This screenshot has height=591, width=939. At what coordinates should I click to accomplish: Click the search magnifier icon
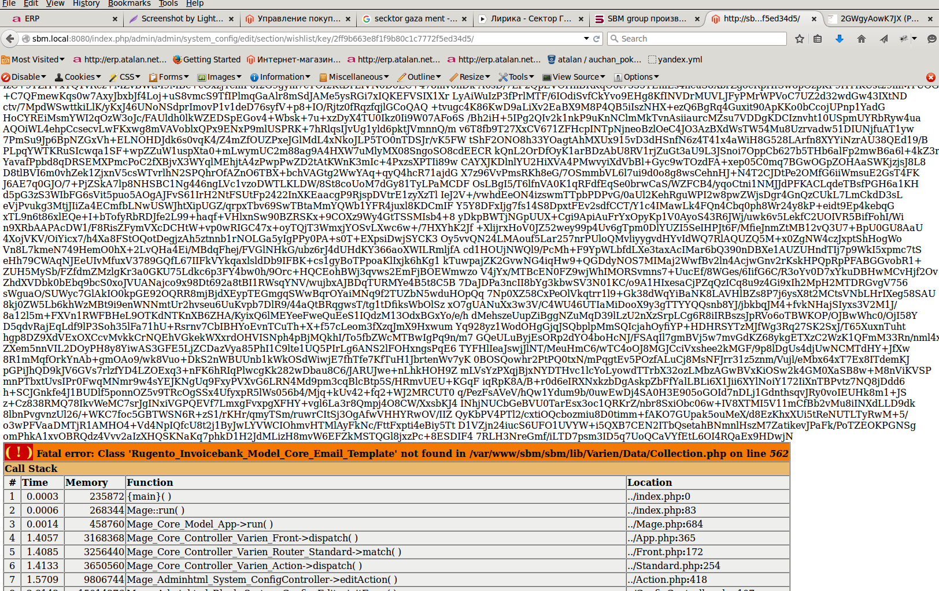pyautogui.click(x=614, y=39)
